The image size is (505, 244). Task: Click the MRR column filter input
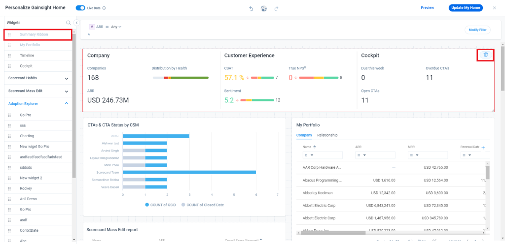click(428, 155)
